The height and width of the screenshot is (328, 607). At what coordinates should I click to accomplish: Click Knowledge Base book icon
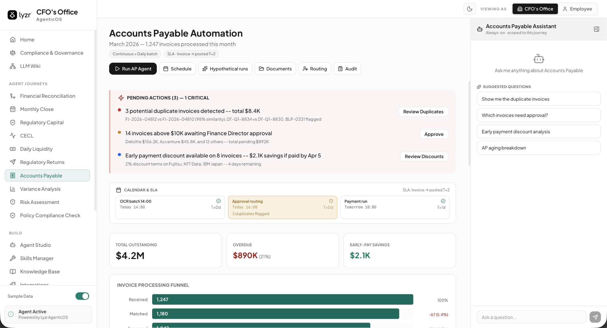(13, 272)
